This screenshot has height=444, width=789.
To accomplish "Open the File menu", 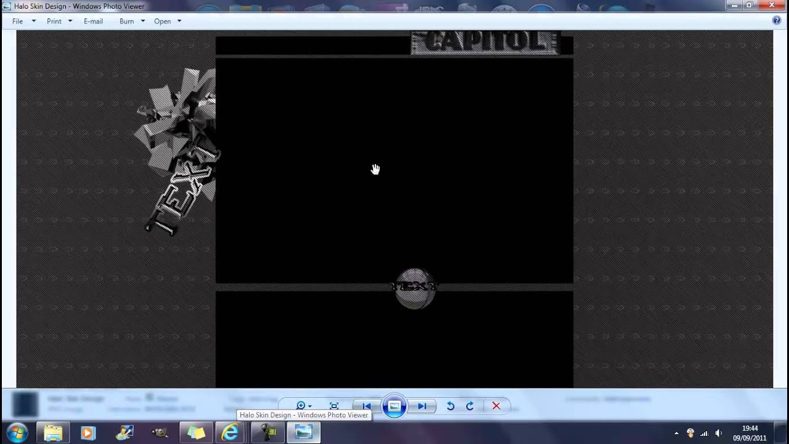I will pos(17,21).
